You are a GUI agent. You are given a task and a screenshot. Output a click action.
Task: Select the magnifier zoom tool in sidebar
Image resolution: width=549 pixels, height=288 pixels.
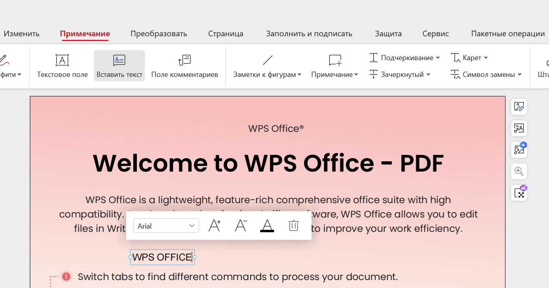coord(519,171)
